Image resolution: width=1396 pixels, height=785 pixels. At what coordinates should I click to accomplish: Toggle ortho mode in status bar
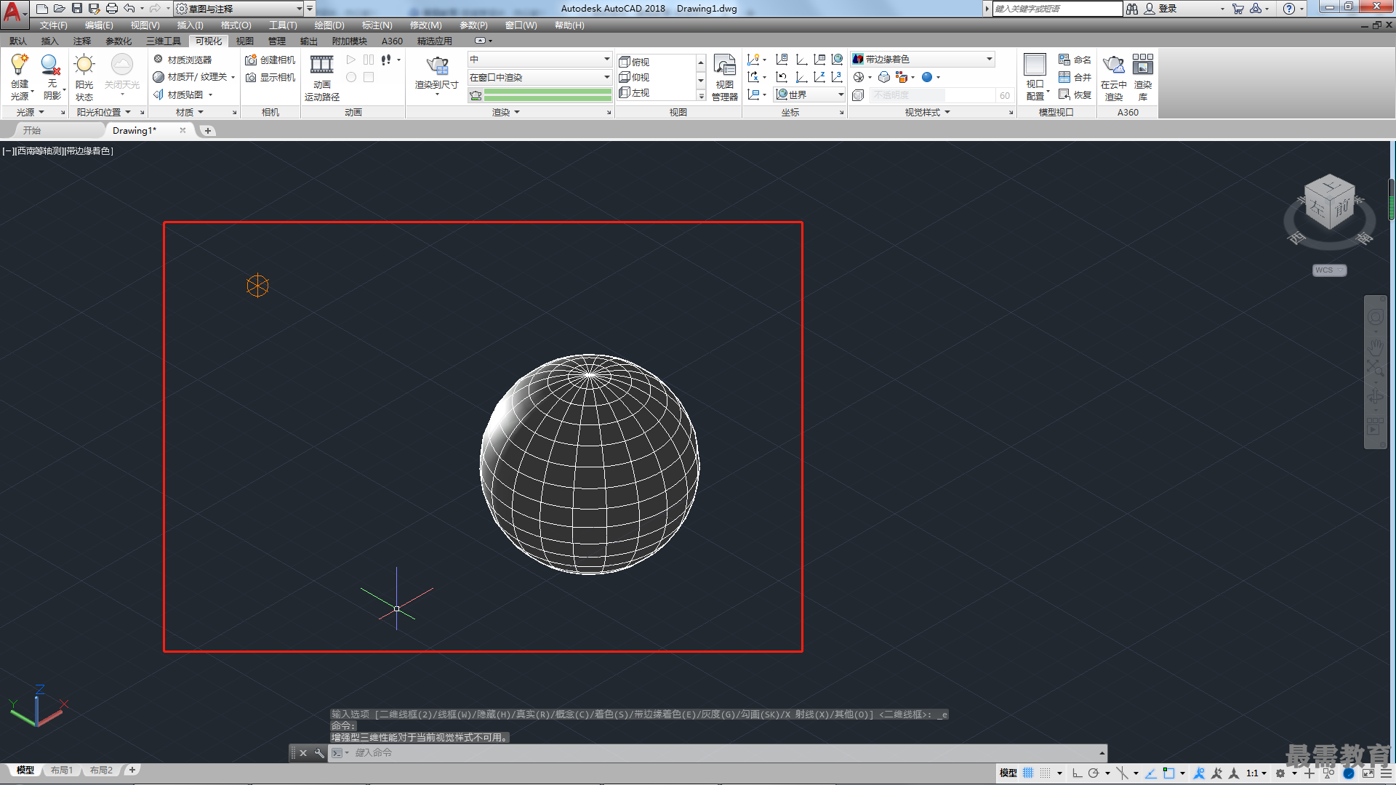point(1078,773)
